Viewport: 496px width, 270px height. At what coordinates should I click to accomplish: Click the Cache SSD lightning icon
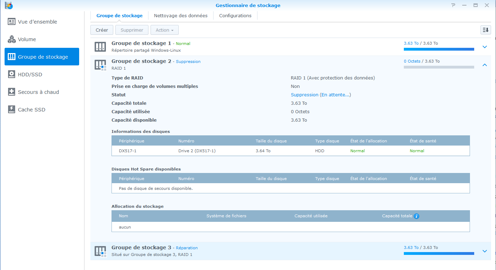pos(12,110)
